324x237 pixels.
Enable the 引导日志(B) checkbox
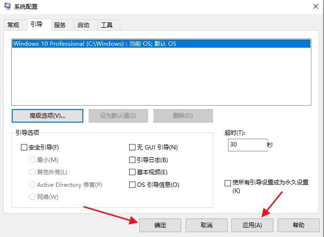[x=132, y=160]
